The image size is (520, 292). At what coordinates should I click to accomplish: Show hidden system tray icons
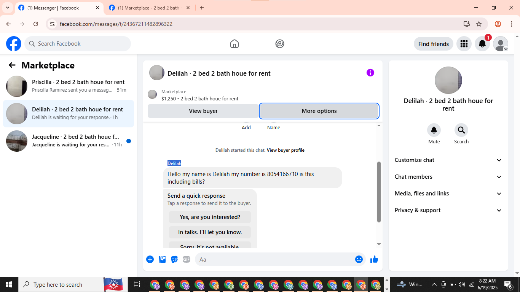point(434,284)
